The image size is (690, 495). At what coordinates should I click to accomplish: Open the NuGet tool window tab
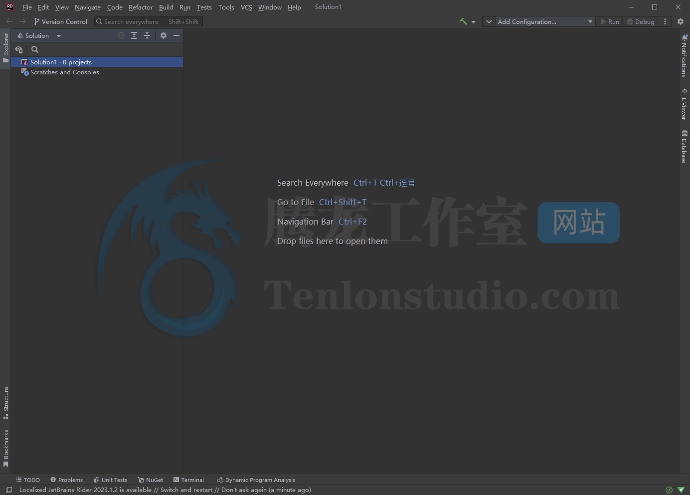[151, 480]
